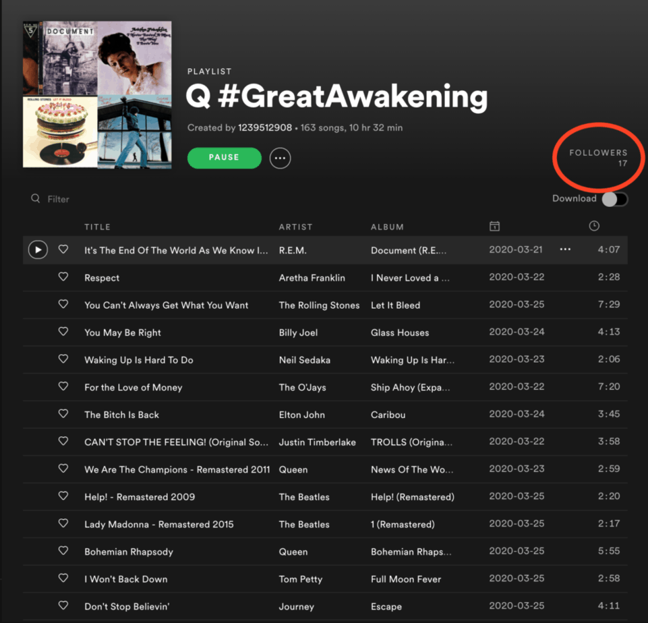Screen dimensions: 648x623
Task: Open album Escape
Action: point(386,606)
